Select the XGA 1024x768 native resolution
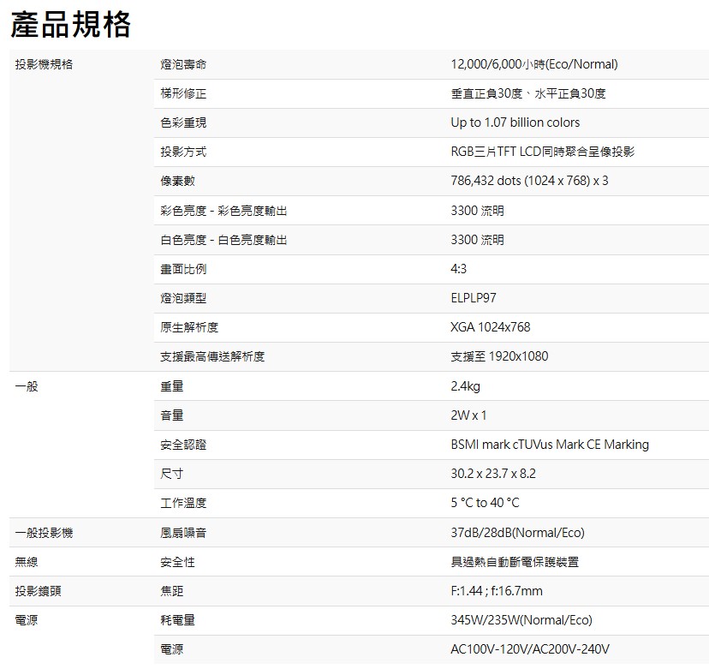Screen dimensions: 709x669 pyautogui.click(x=490, y=327)
